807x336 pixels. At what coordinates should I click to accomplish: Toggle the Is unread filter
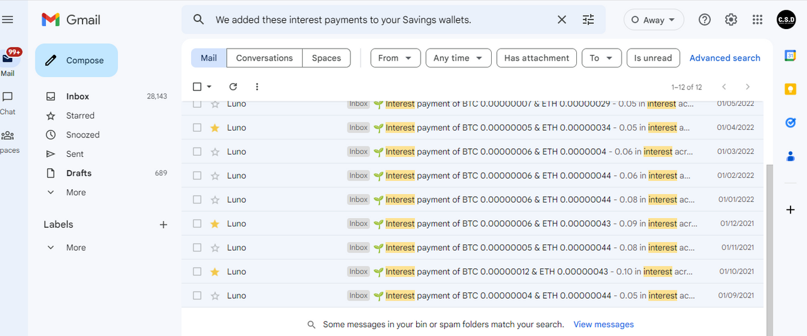(x=653, y=58)
